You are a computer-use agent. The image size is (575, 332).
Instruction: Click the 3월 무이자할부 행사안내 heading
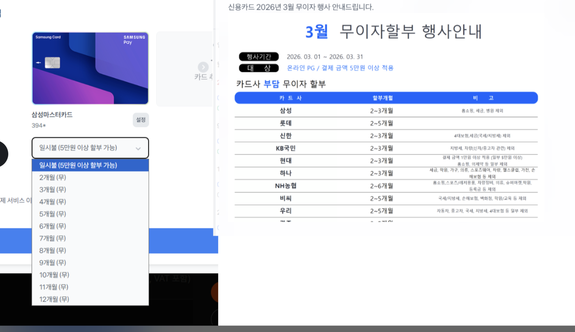pyautogui.click(x=394, y=32)
